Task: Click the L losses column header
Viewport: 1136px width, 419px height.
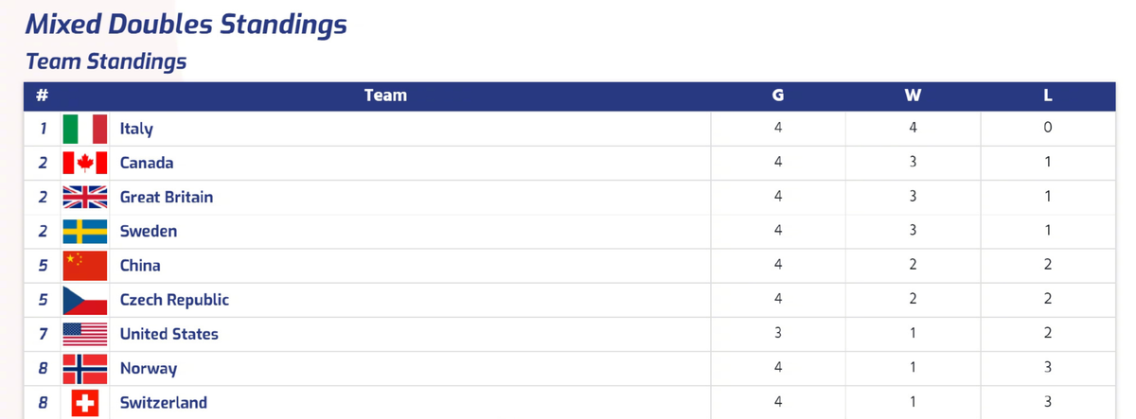Action: 1048,95
